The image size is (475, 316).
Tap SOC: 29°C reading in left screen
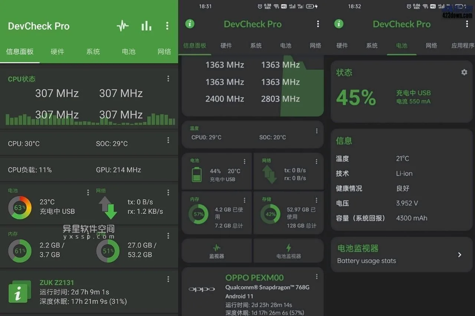[x=112, y=144]
